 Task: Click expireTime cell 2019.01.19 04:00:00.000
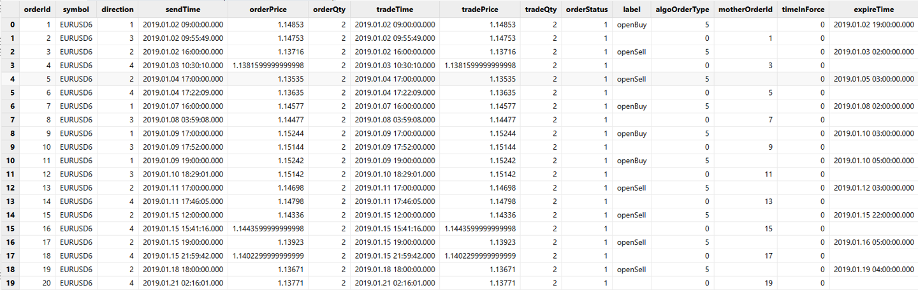[873, 270]
